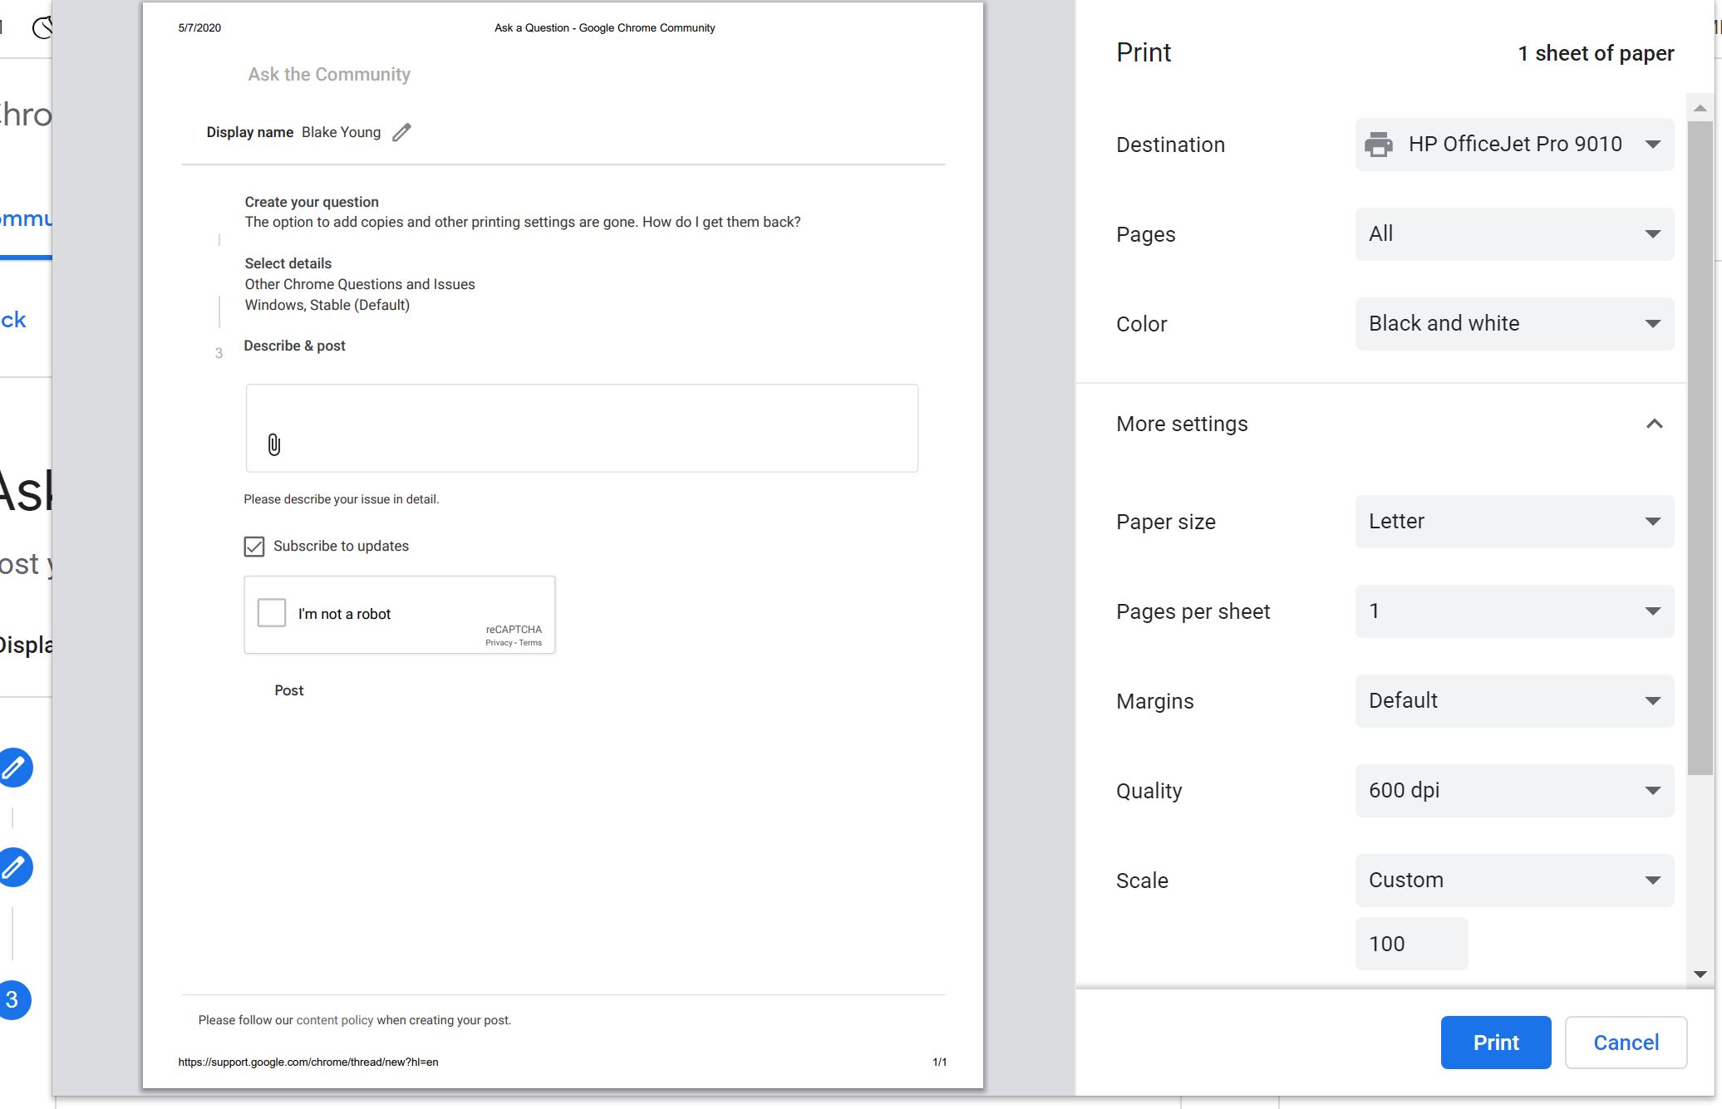Open the Quality dropdown showing 600 dpi

1514,791
